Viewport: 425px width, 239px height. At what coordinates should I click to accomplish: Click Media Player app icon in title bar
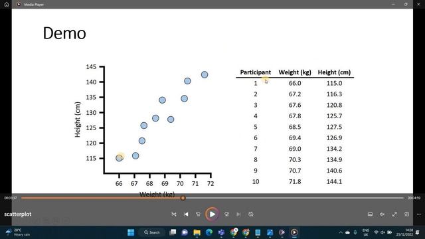click(19, 5)
